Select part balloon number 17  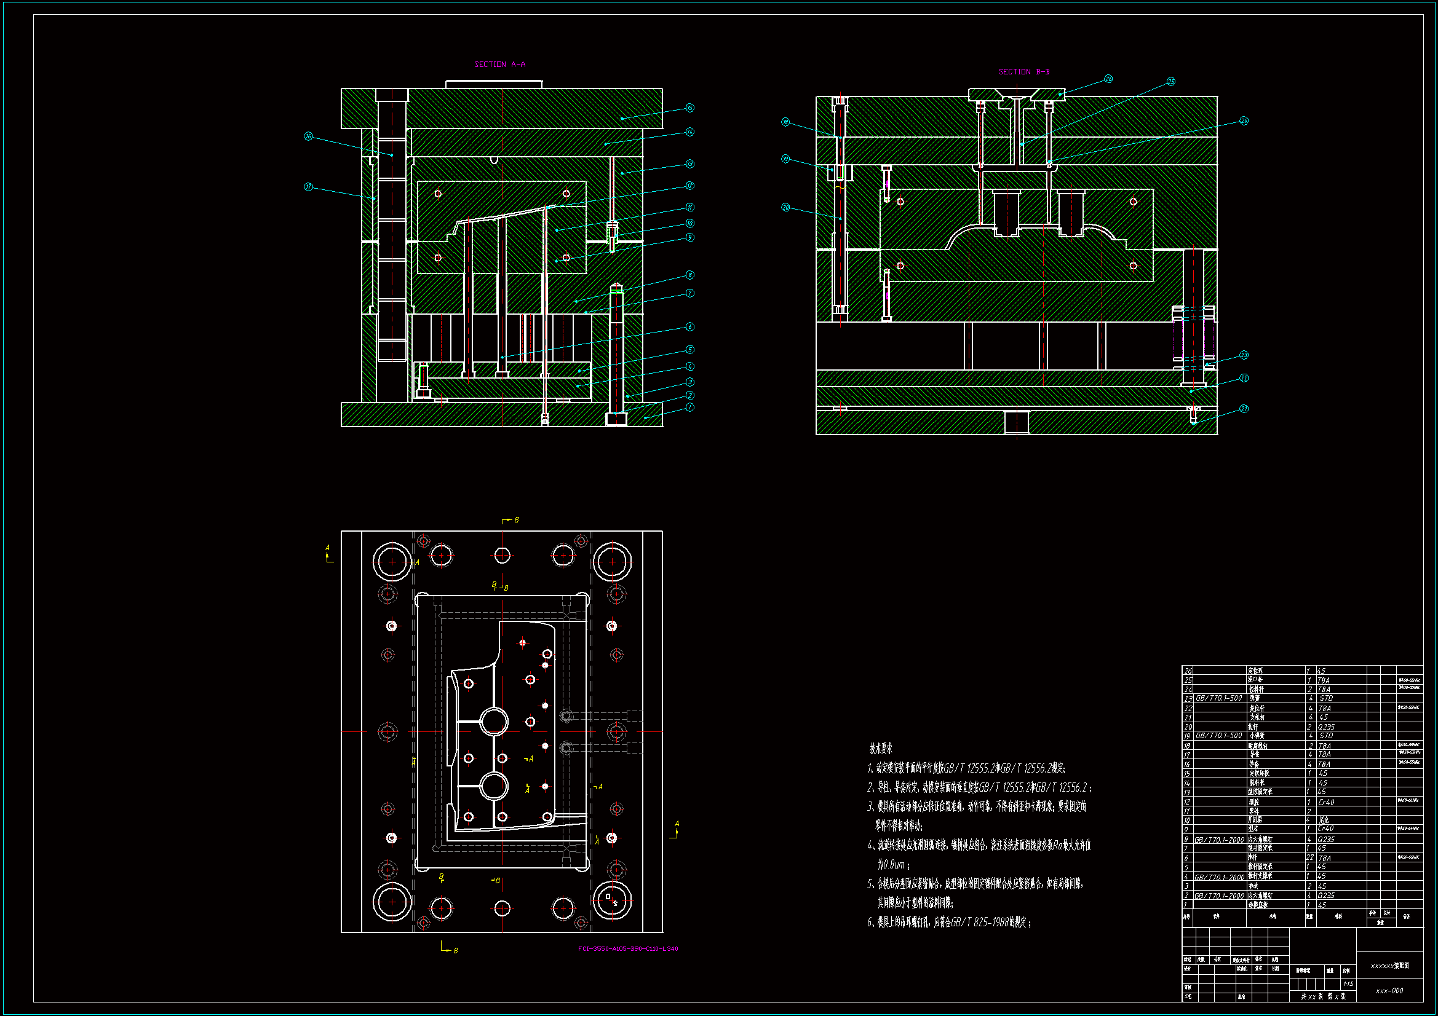308,187
